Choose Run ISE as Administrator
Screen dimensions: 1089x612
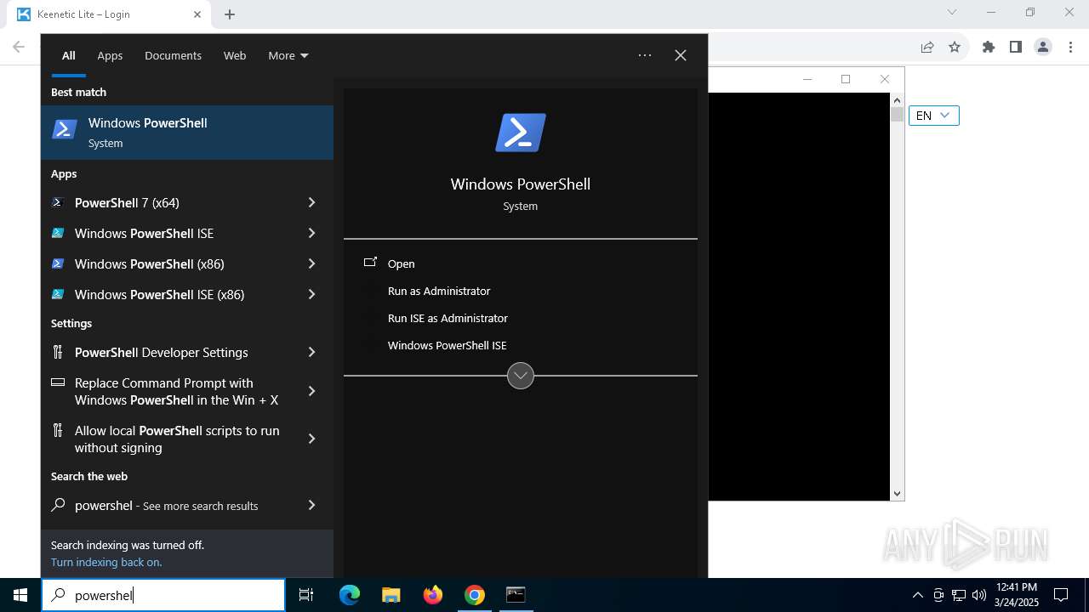[x=448, y=318]
